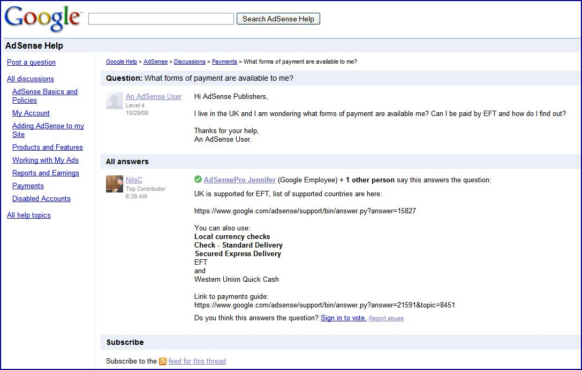582x370 pixels.
Task: Open Disabled Accounts category
Action: [x=41, y=199]
